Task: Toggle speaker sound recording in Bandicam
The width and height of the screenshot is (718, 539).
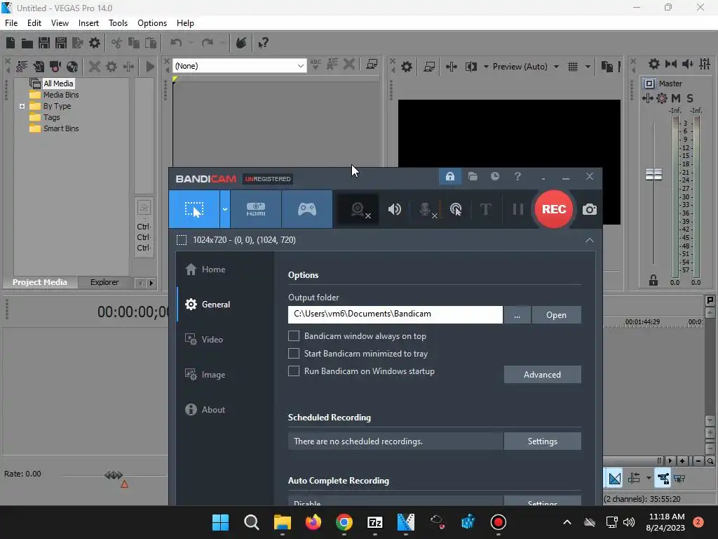Action: (394, 209)
